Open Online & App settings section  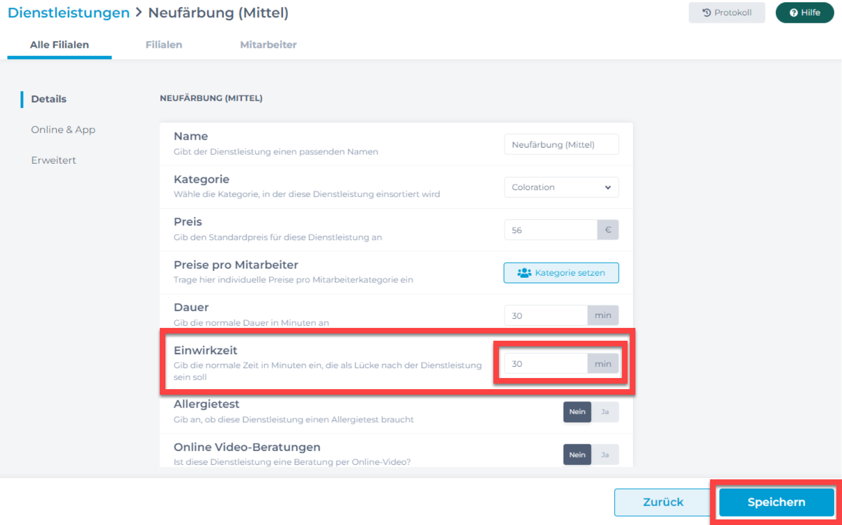[63, 130]
